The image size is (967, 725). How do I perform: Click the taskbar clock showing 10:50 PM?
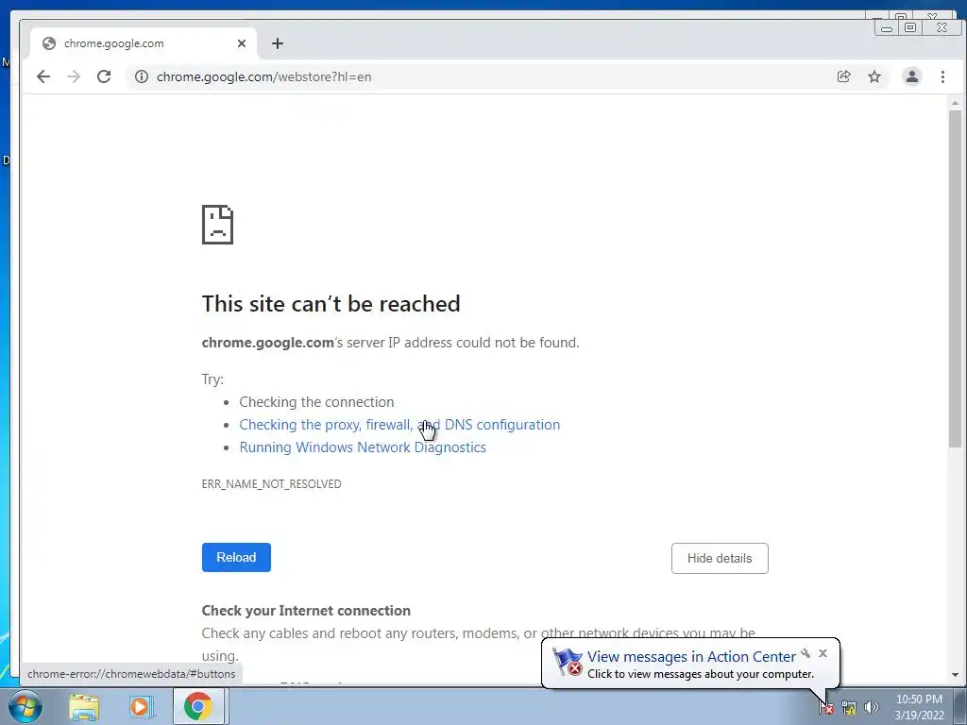919,706
